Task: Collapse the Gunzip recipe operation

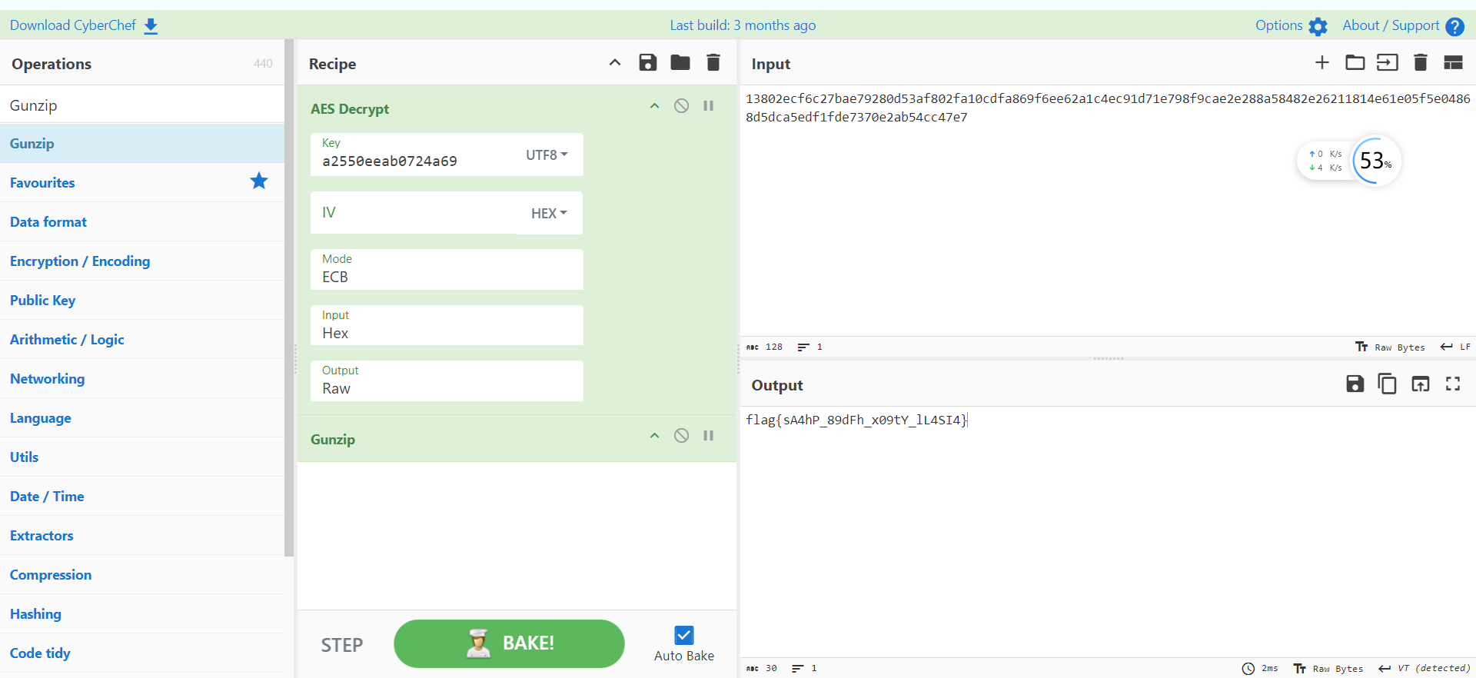Action: point(654,436)
